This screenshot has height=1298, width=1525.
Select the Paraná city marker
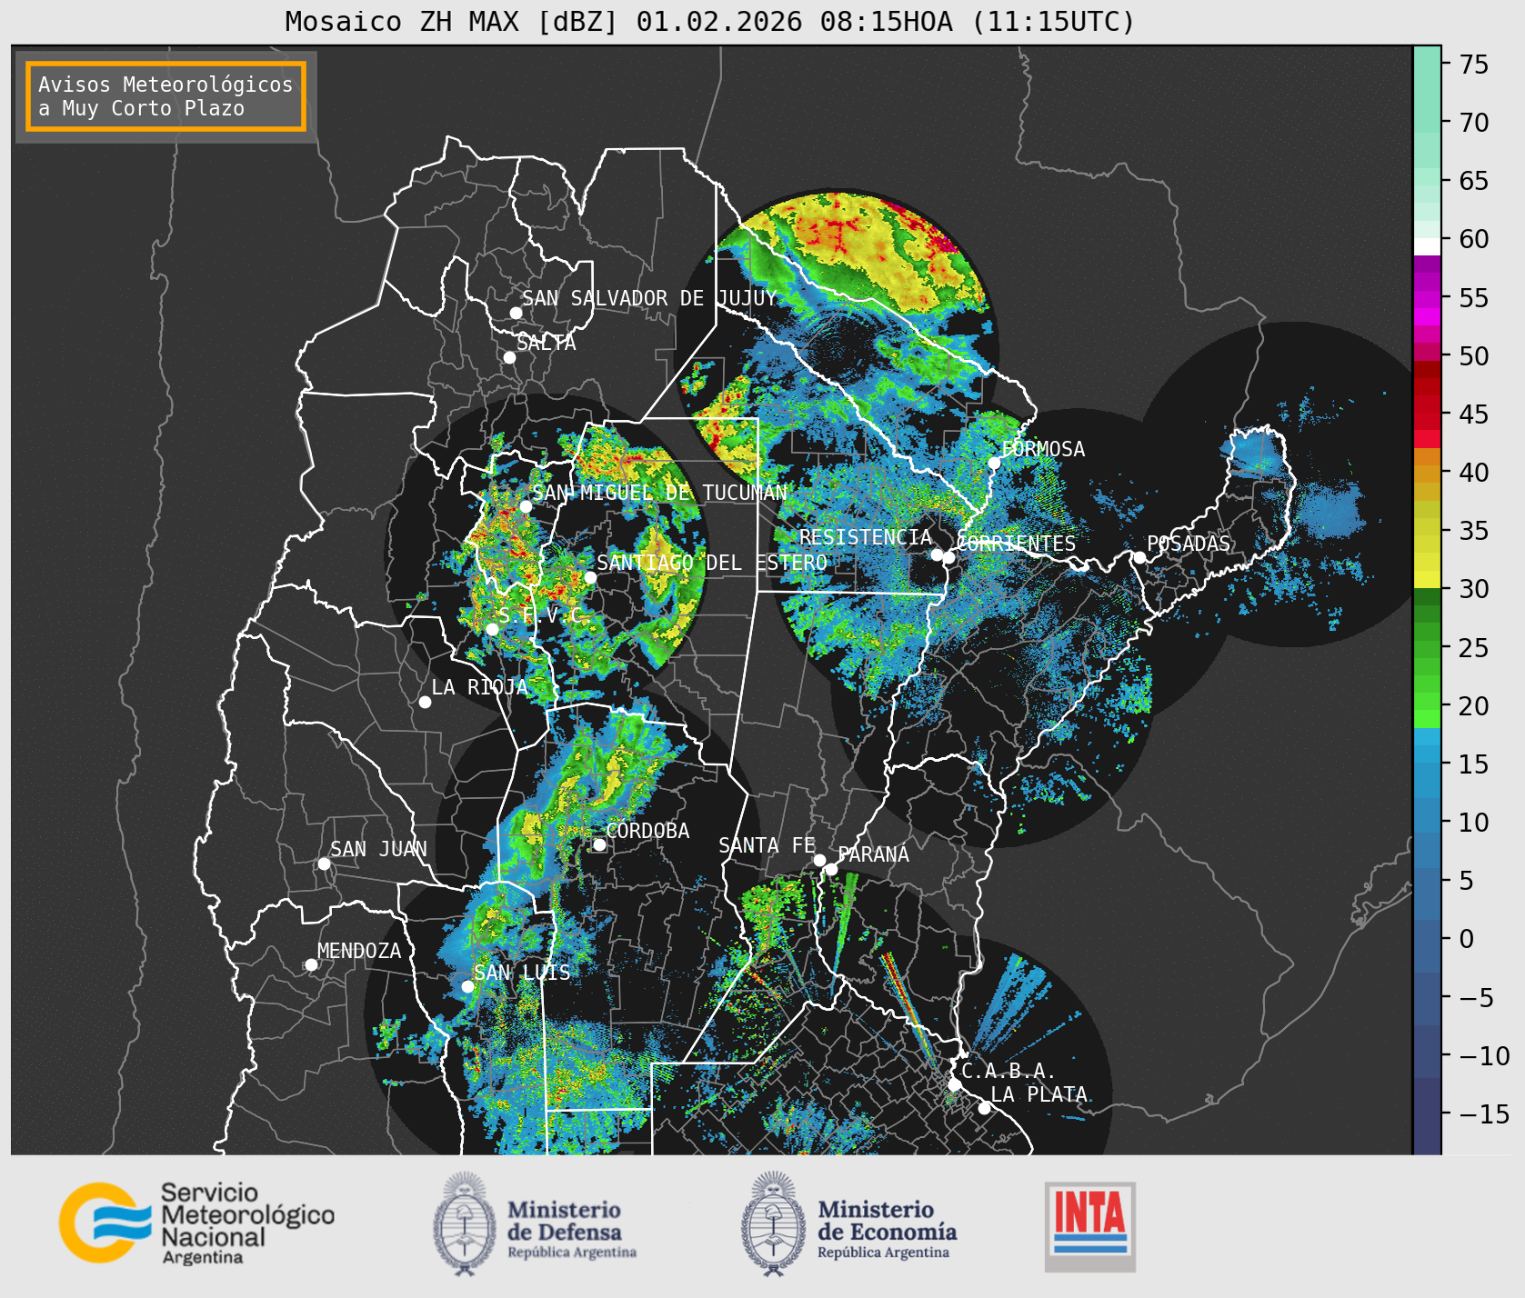click(831, 869)
